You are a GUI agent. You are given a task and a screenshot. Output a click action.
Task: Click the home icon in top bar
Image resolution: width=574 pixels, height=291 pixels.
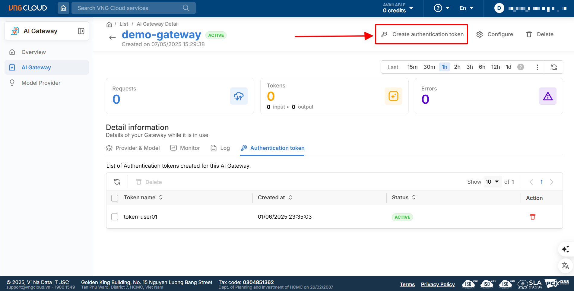point(63,8)
